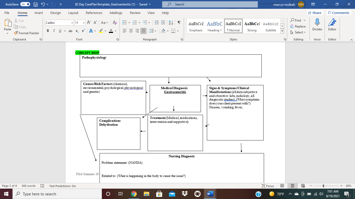Toggle Justify alignment

coord(143,31)
